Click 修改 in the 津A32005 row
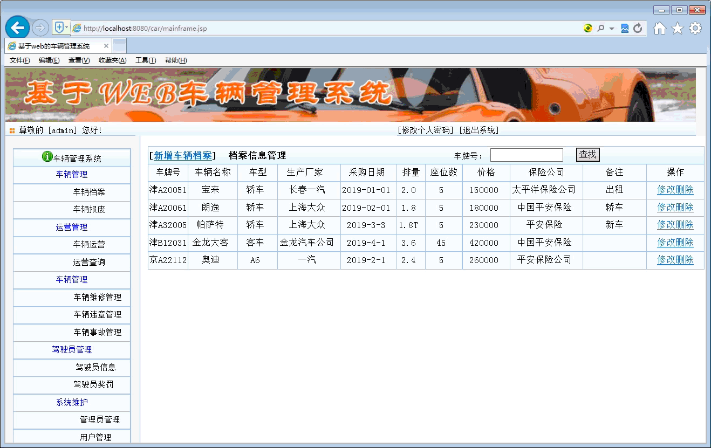This screenshot has height=448, width=711. click(666, 225)
